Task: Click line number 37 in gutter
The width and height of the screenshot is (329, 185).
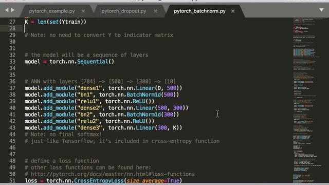Action: click(x=12, y=88)
